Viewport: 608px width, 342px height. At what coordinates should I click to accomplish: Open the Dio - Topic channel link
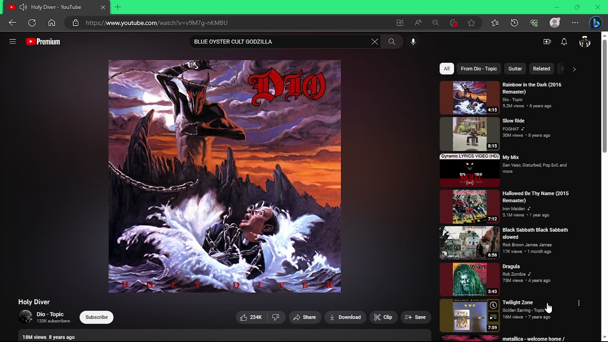point(50,314)
